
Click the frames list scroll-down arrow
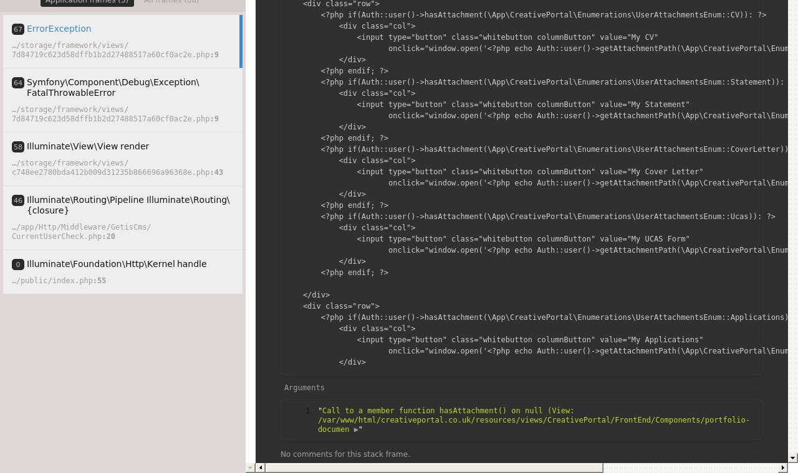click(250, 467)
